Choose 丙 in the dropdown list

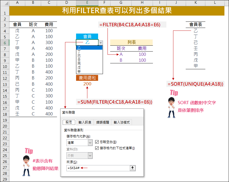pyautogui.click(x=90, y=64)
